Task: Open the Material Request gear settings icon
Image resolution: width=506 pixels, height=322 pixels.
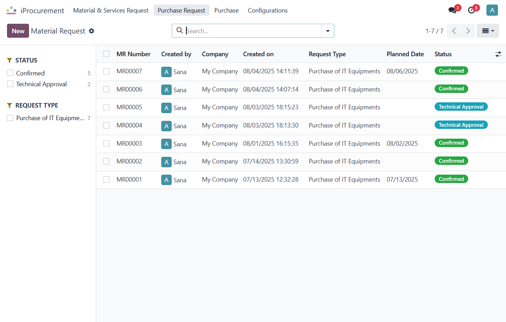Action: click(x=92, y=31)
